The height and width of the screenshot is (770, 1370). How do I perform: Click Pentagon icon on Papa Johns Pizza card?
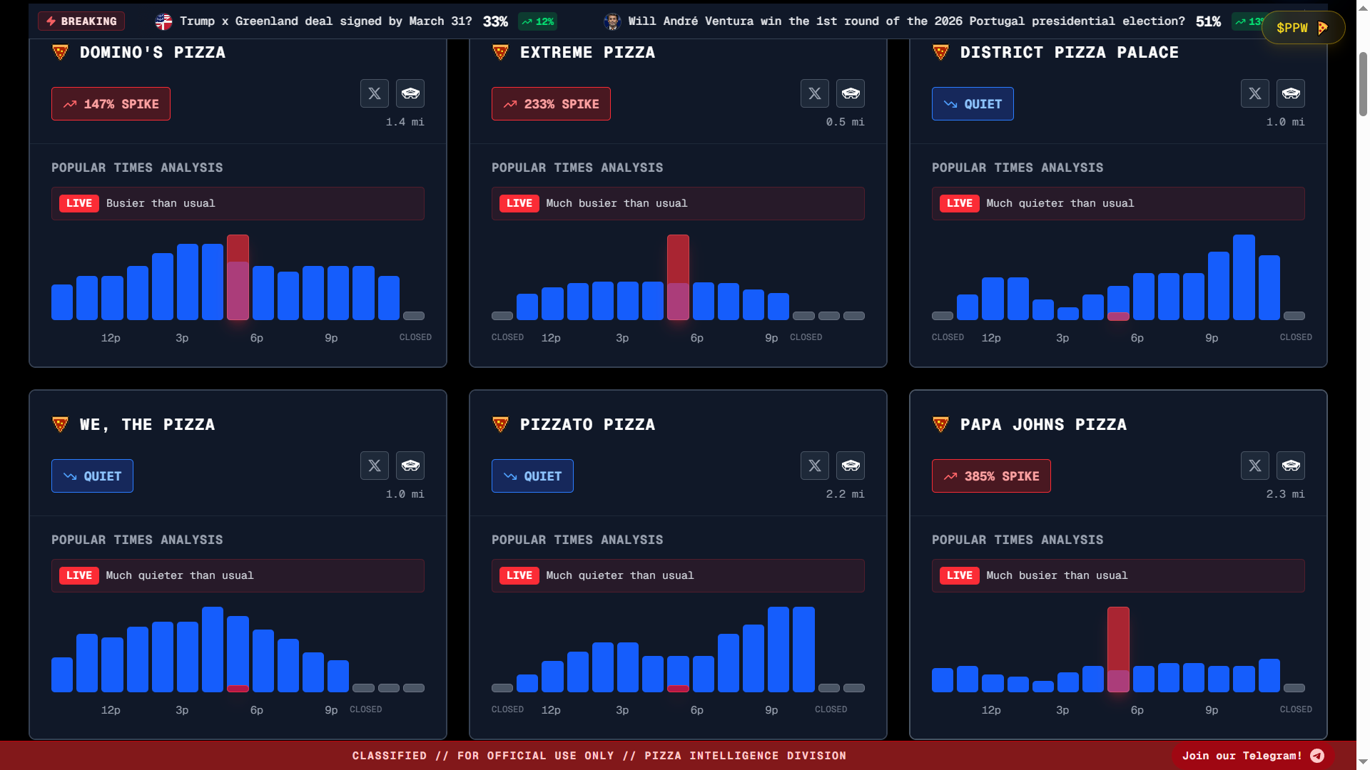(1291, 466)
